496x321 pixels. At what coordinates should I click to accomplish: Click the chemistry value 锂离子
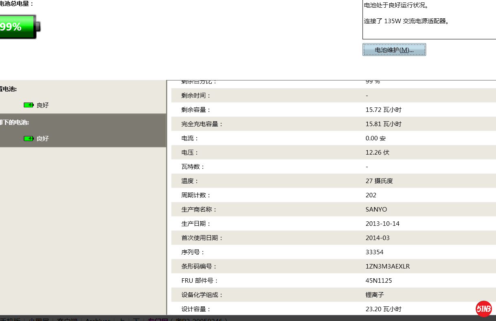click(375, 295)
